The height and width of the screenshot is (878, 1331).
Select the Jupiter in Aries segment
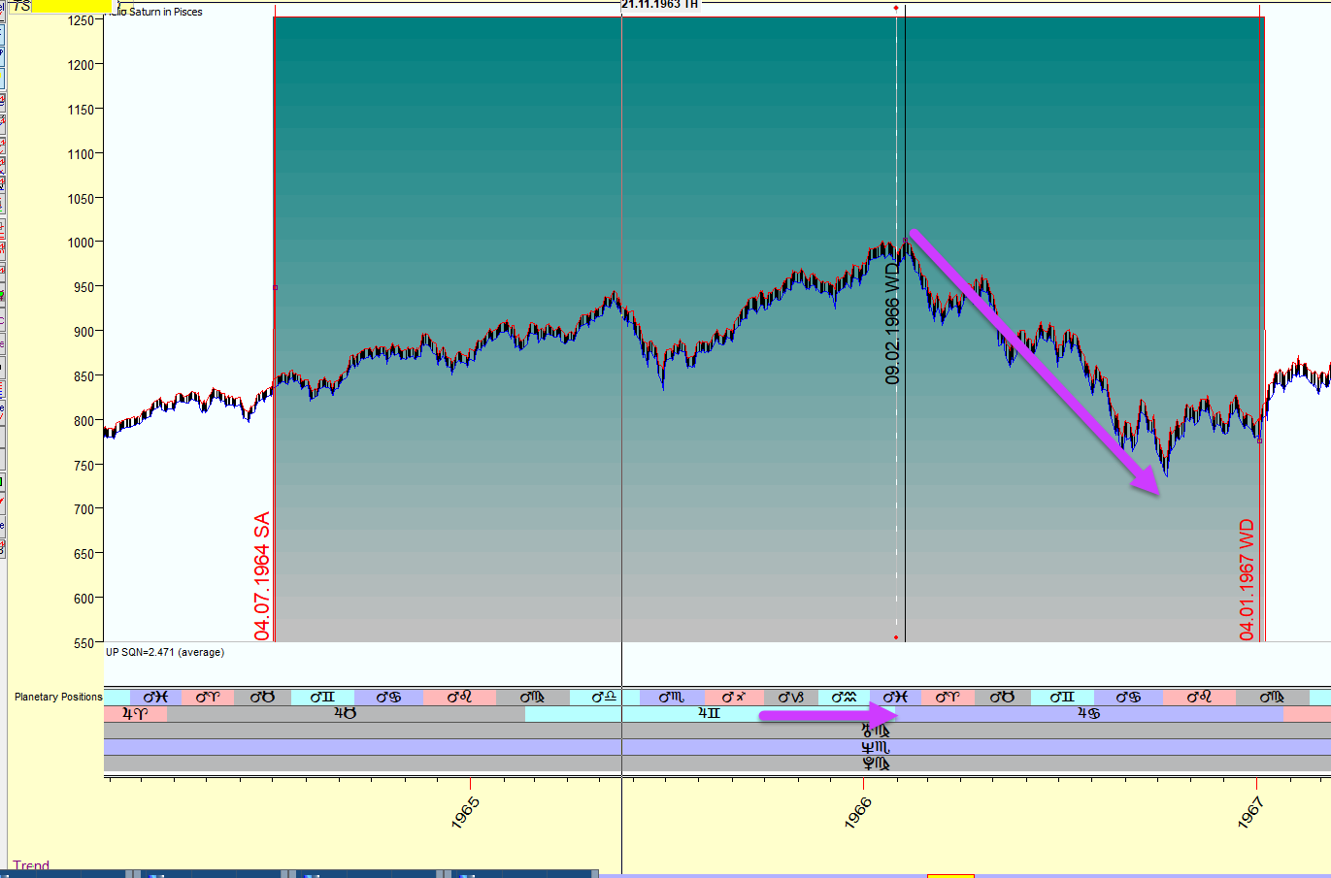point(135,714)
